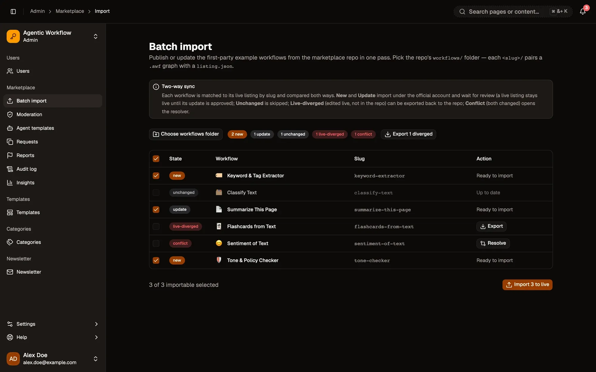
Task: Click the Keyword & Tag Extractor label icon
Action: pyautogui.click(x=219, y=175)
